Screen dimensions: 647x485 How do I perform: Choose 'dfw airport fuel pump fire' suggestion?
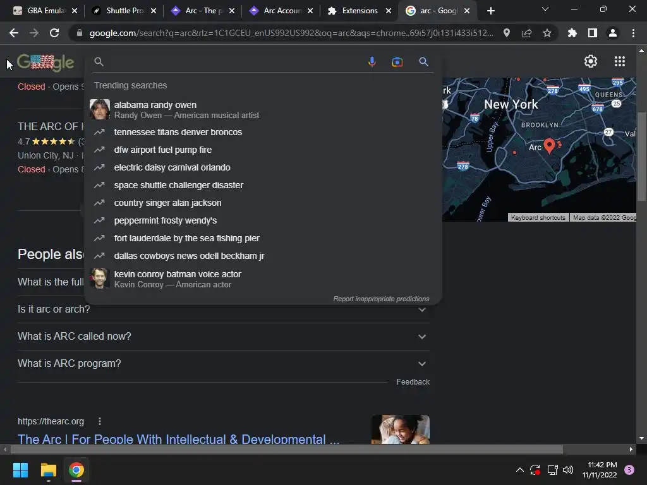click(x=263, y=150)
